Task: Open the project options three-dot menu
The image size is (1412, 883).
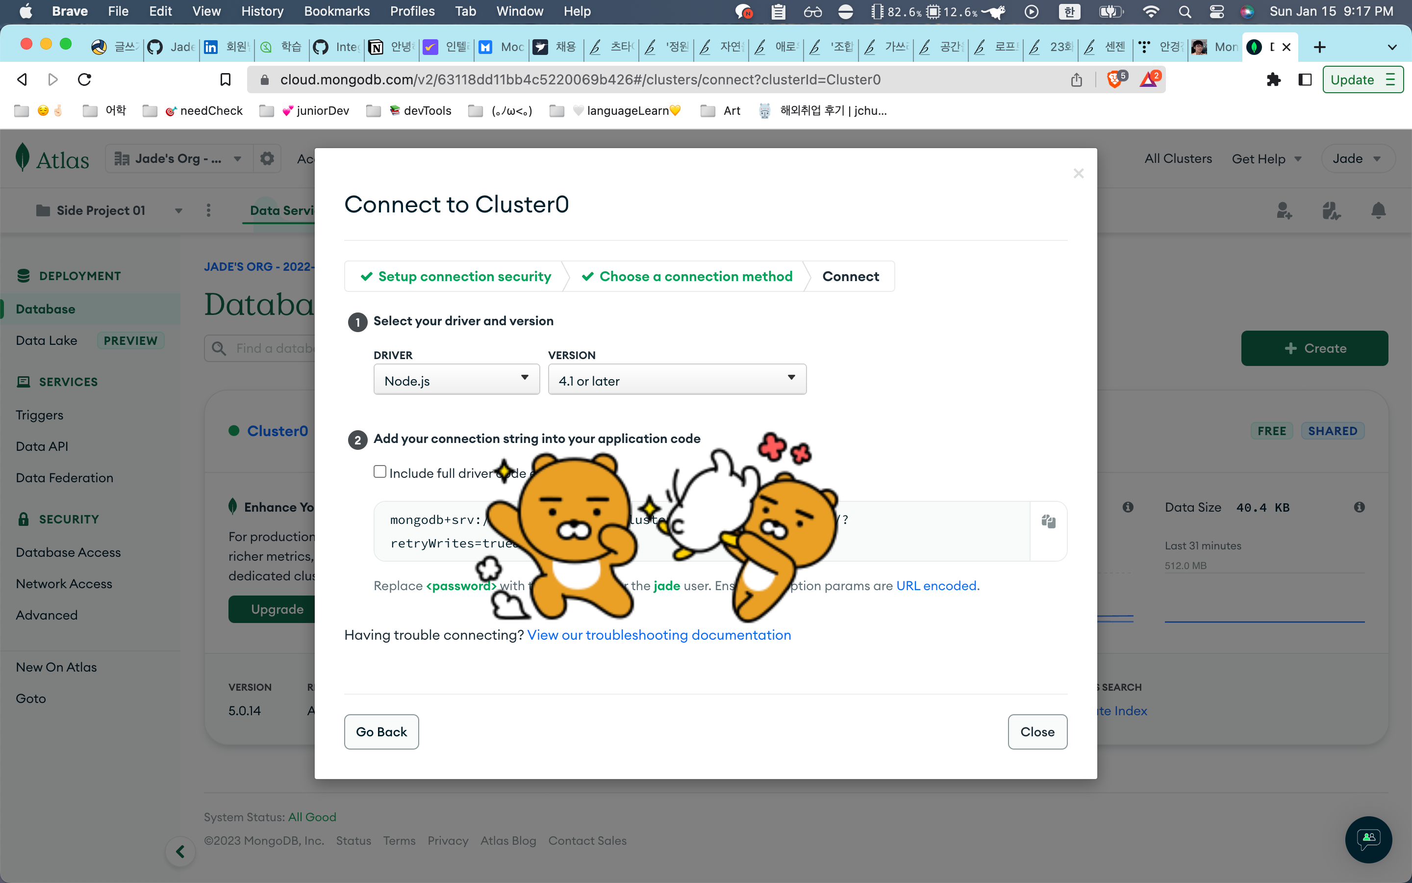Action: (208, 210)
